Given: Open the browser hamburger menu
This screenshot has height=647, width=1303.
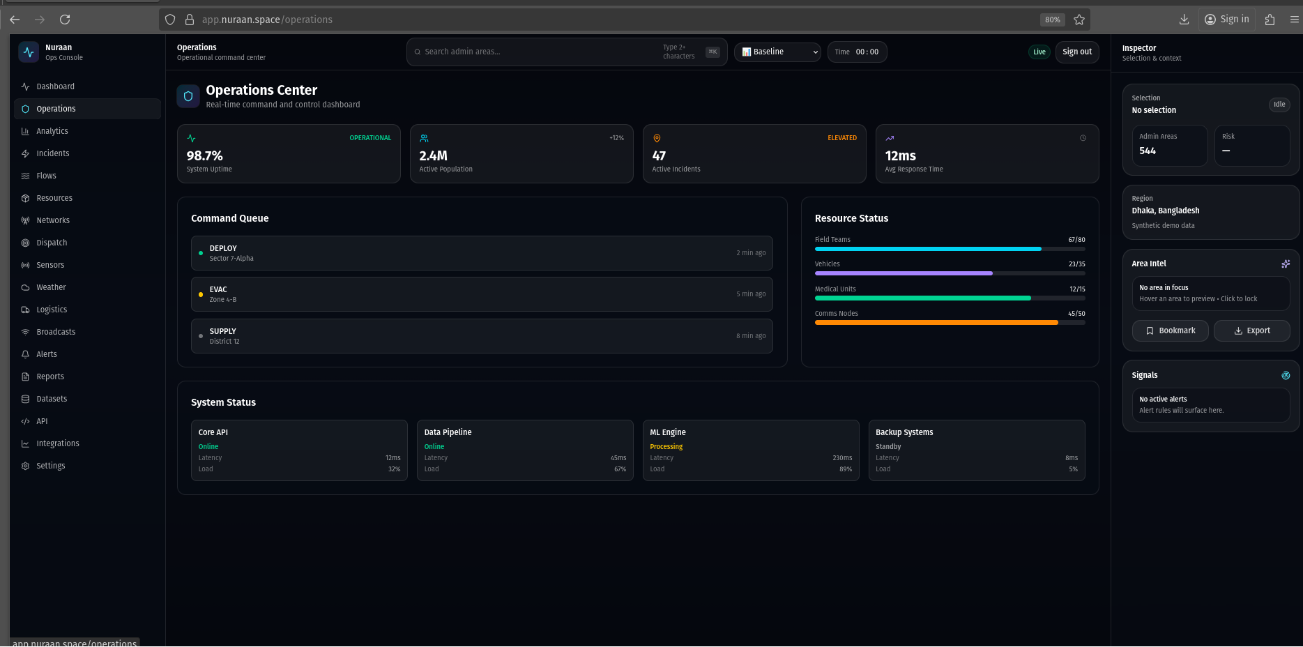Looking at the screenshot, I should 1294,20.
